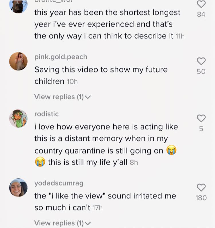Tap the "sound irritated me" comment text
Viewport: 215px width, 228px height.
(105, 202)
